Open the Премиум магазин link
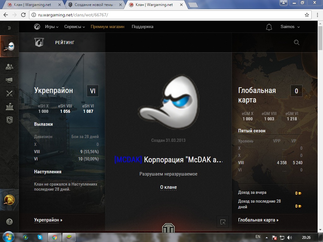This screenshot has height=242, width=323. tap(108, 26)
